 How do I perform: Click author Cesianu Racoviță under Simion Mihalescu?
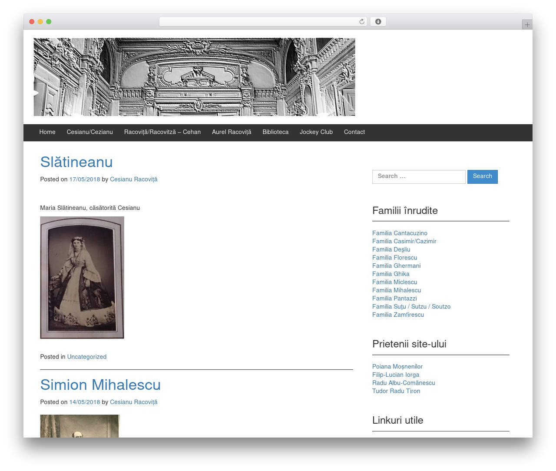click(134, 403)
